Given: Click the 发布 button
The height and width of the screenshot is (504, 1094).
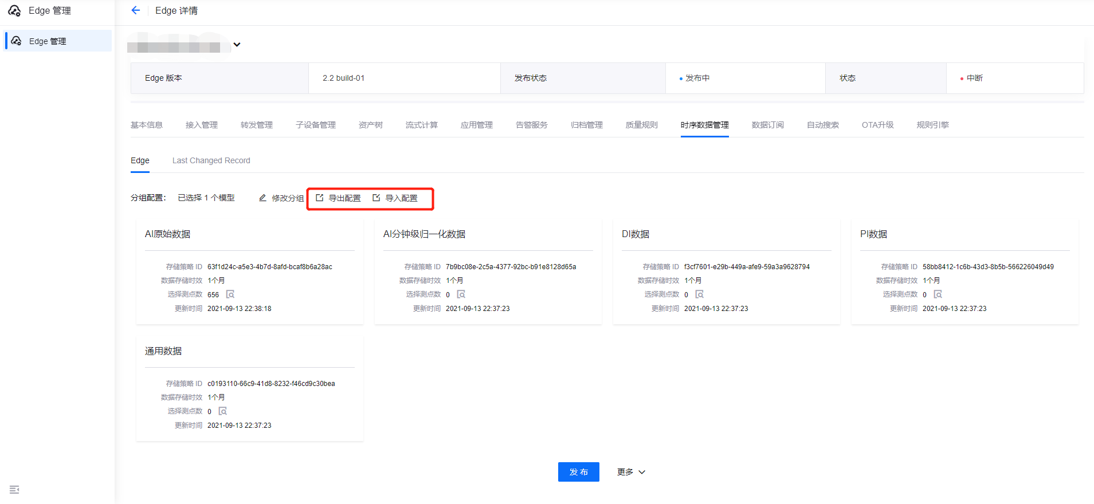Looking at the screenshot, I should (579, 472).
